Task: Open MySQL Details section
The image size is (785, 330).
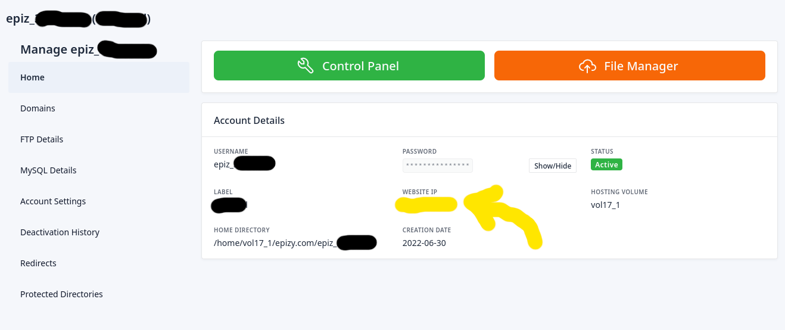Action: (x=48, y=170)
